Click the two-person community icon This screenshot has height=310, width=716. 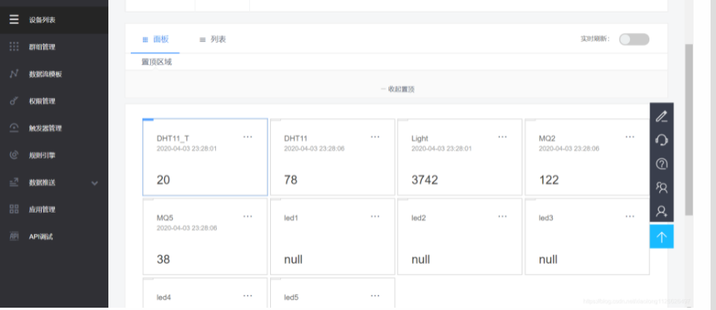[x=662, y=187]
